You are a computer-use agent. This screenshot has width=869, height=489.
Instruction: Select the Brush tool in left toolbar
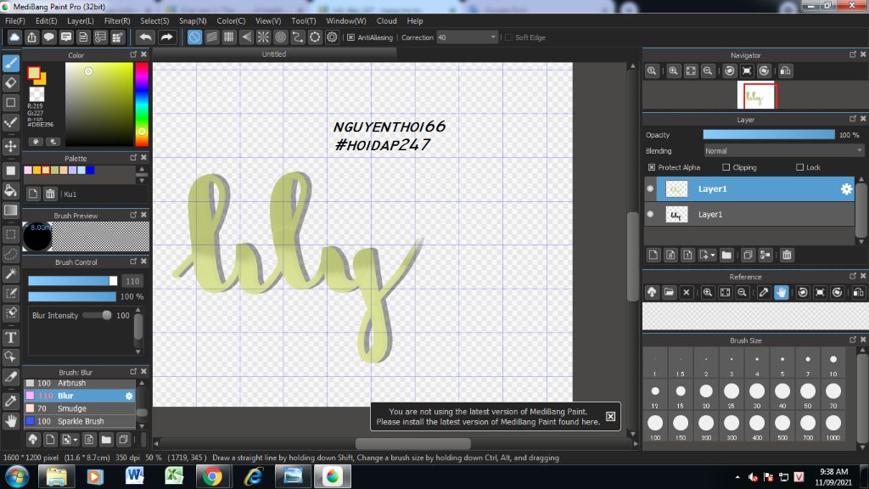[11, 63]
